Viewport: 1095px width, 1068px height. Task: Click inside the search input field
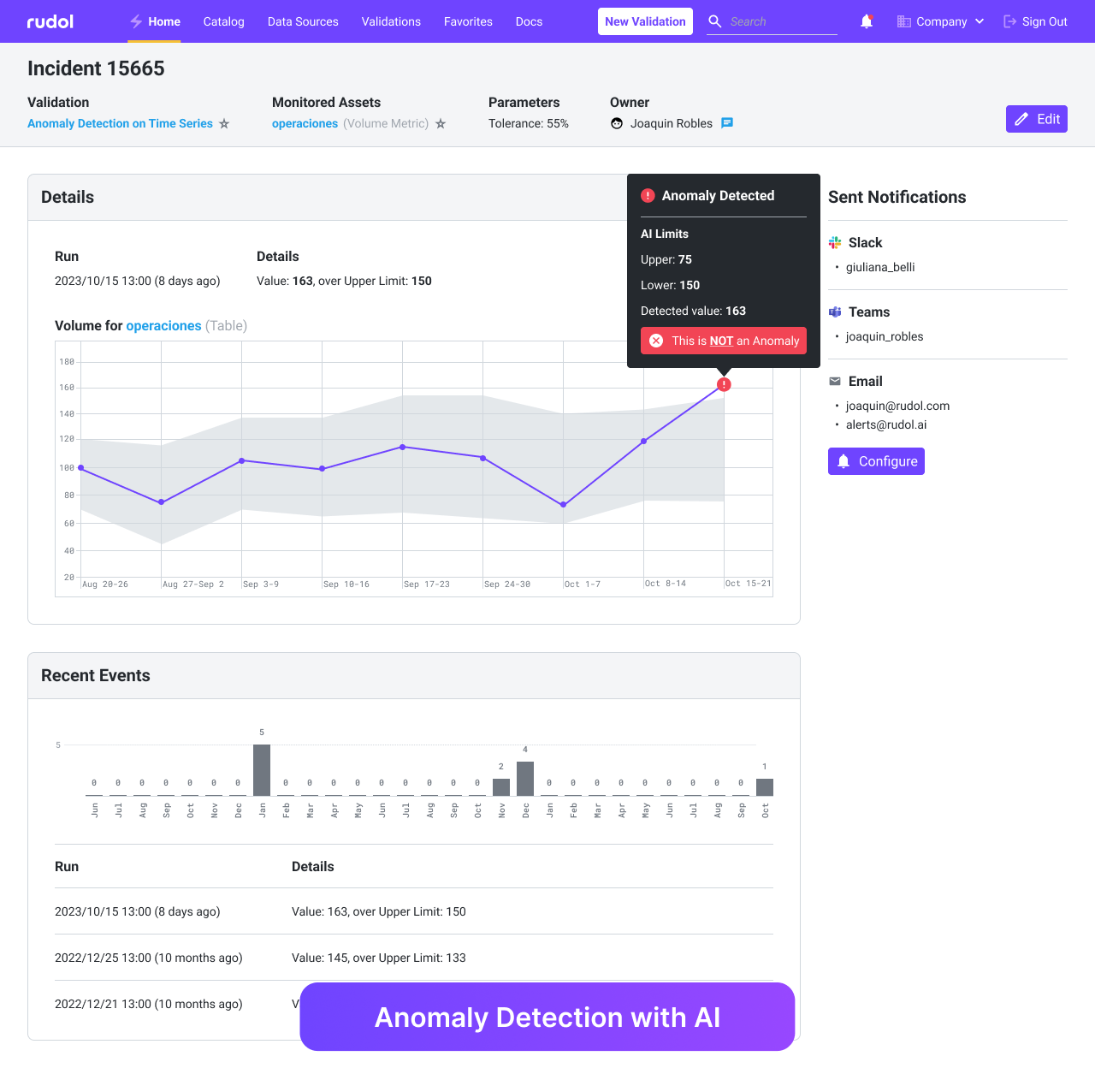pyautogui.click(x=778, y=21)
